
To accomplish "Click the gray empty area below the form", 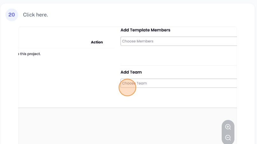I will click(111, 127).
